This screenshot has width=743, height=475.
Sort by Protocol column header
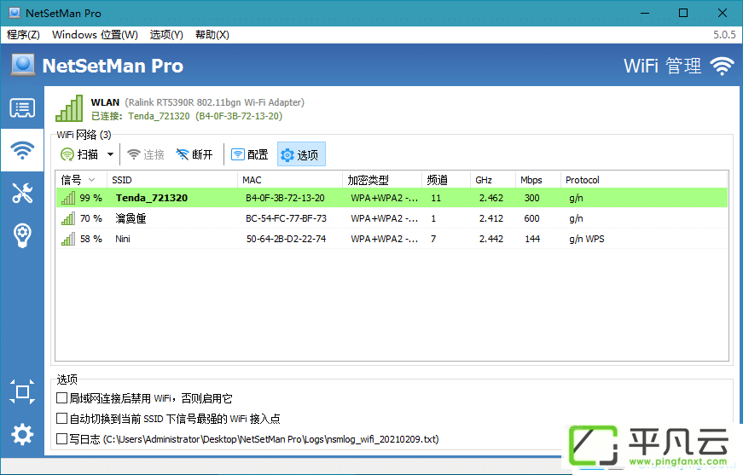point(643,180)
